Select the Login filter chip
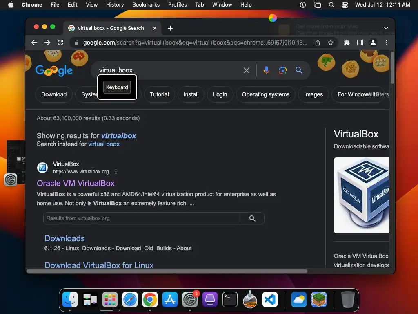 (220, 94)
